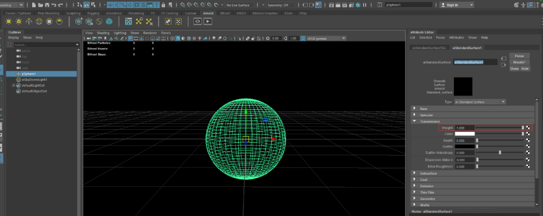Click checker map button beside Transmission Color
Screen dimensions: 543x216
(x=528, y=134)
